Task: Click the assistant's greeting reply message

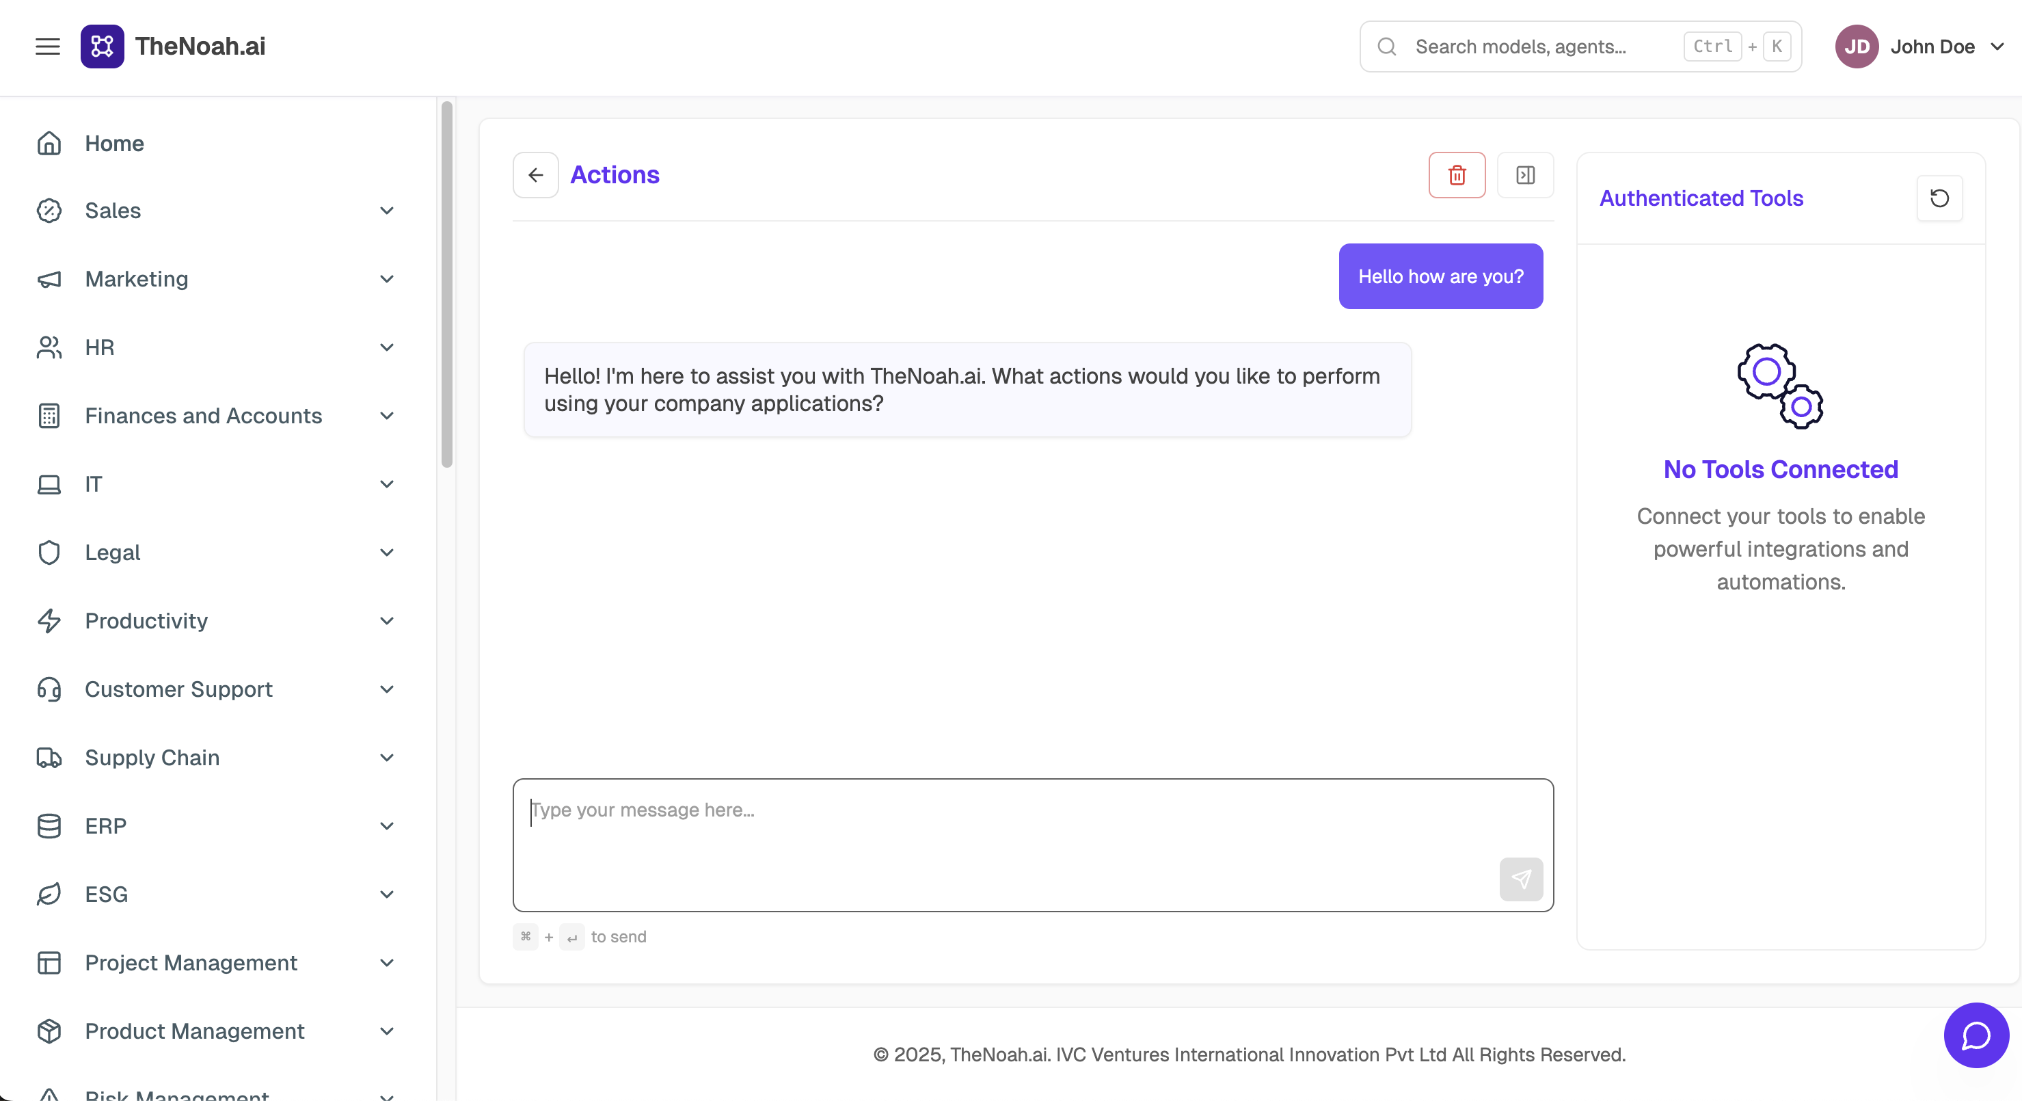Action: click(x=967, y=390)
